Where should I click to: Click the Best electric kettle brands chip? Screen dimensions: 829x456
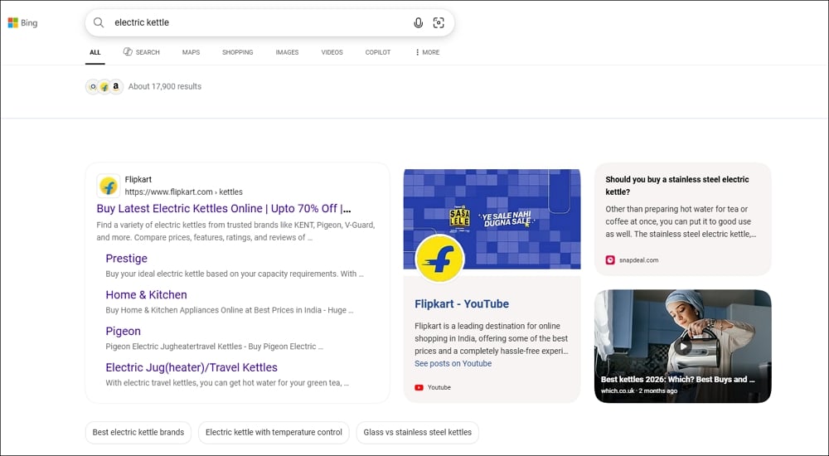pos(138,432)
